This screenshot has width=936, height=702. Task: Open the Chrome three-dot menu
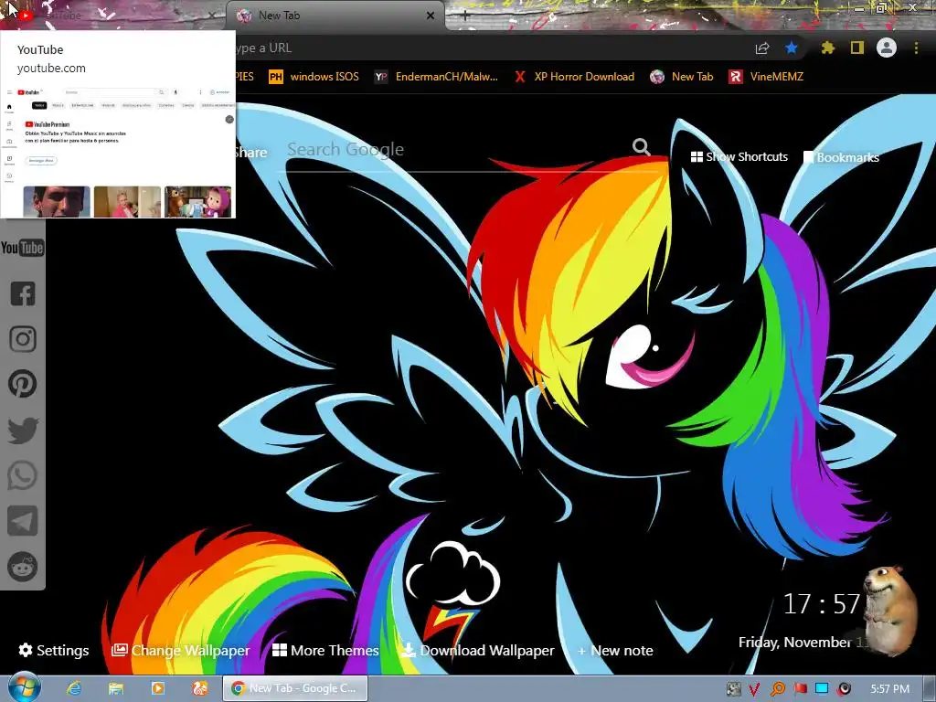coord(916,48)
